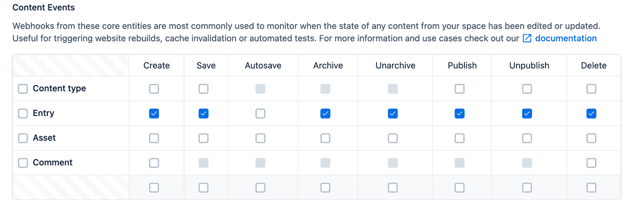
Task: Enable Asset Unpublish event checkbox
Action: (x=527, y=138)
